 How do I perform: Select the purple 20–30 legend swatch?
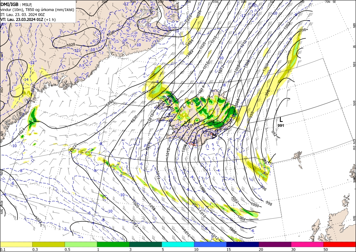coord(275,244)
